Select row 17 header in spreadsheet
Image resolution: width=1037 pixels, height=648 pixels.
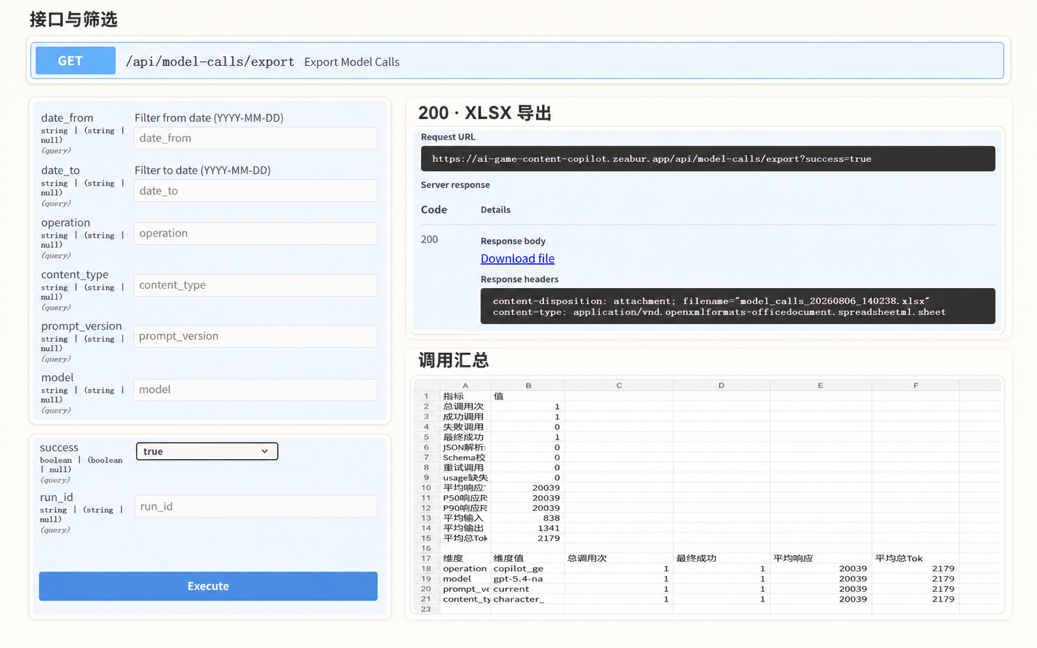[426, 559]
